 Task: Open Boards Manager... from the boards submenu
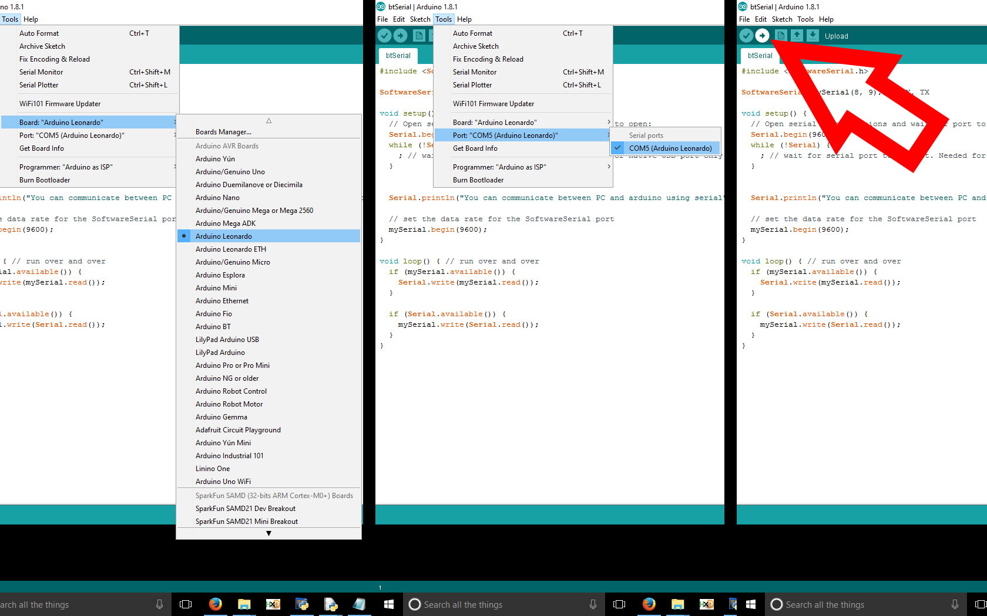(x=268, y=131)
